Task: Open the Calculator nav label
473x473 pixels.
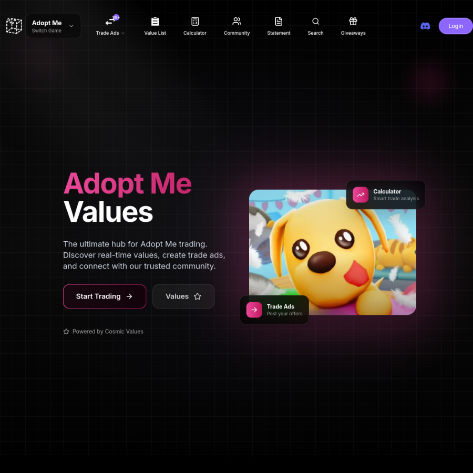Action: [195, 33]
